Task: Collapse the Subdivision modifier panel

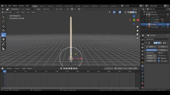Action: [x=146, y=43]
